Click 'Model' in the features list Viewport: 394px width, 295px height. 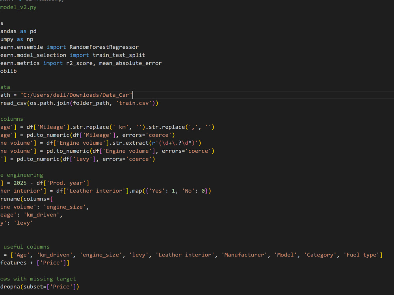(285, 255)
